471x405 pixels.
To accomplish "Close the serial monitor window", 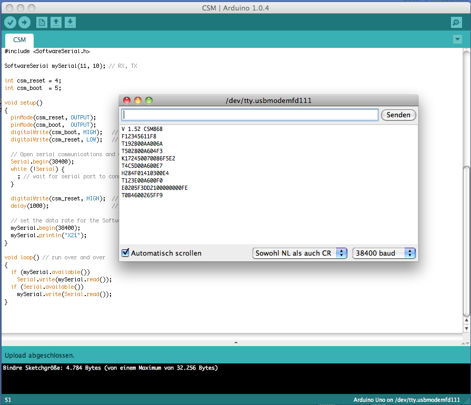I will pos(127,100).
